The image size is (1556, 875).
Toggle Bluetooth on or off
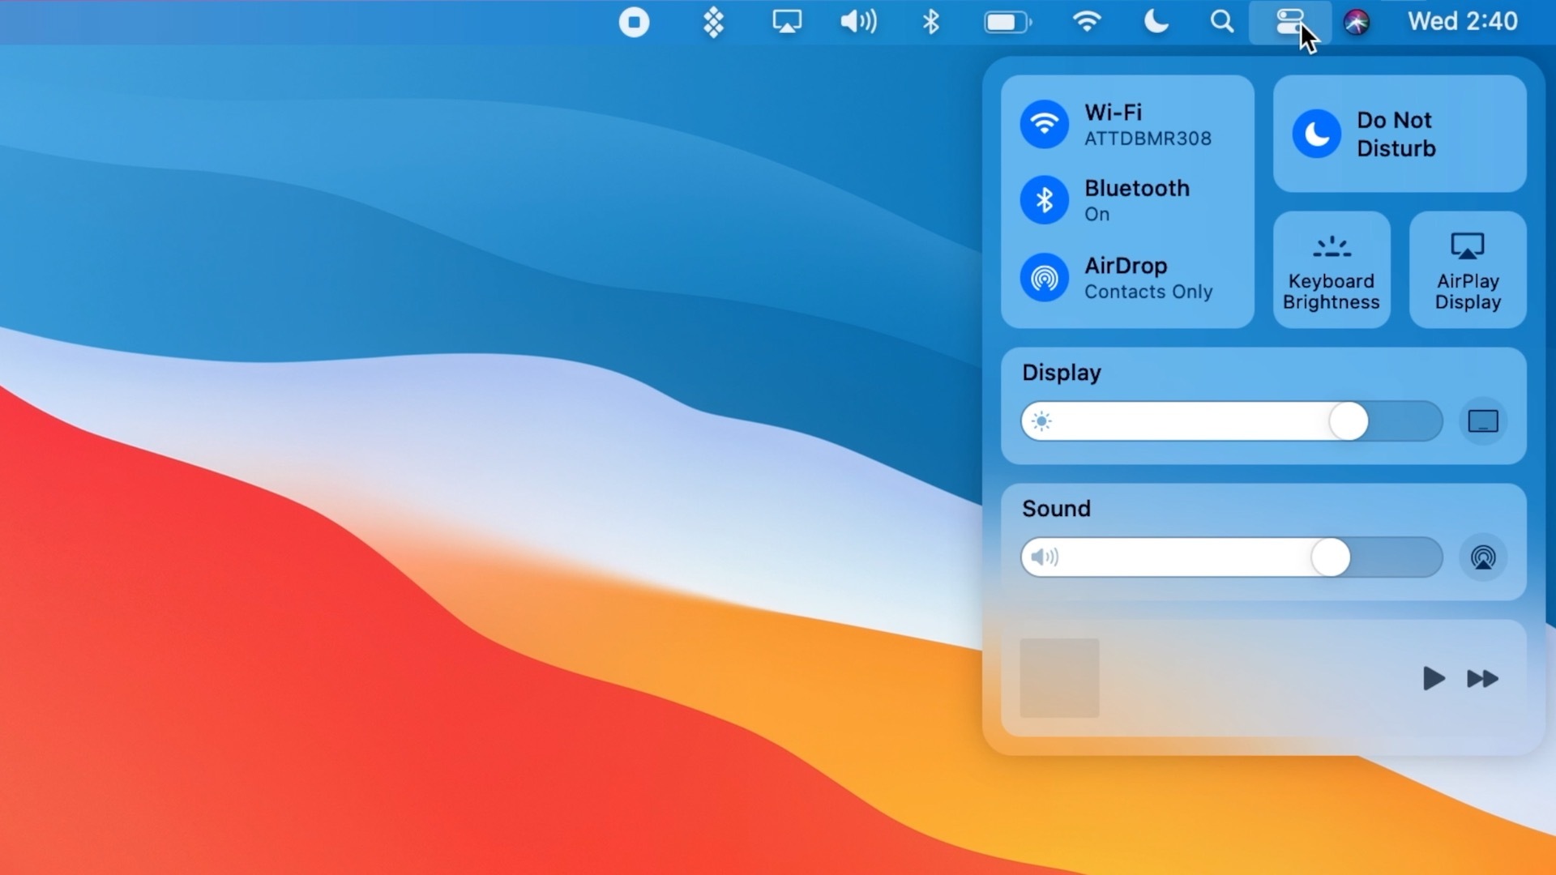pos(1045,200)
